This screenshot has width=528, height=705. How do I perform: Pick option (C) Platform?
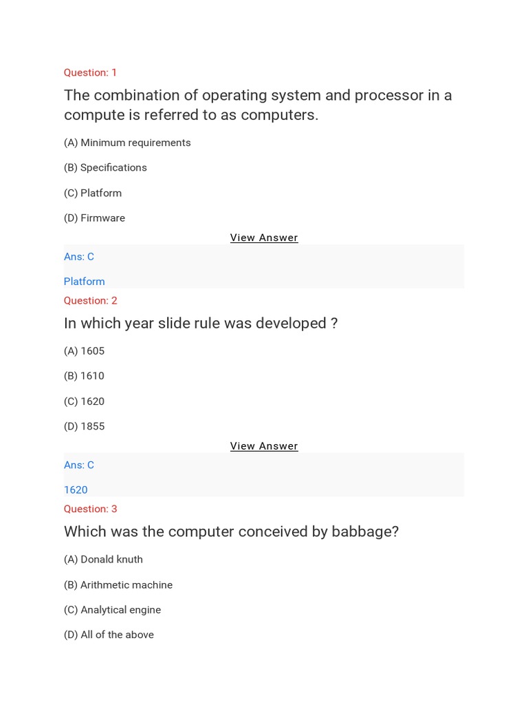(x=93, y=193)
